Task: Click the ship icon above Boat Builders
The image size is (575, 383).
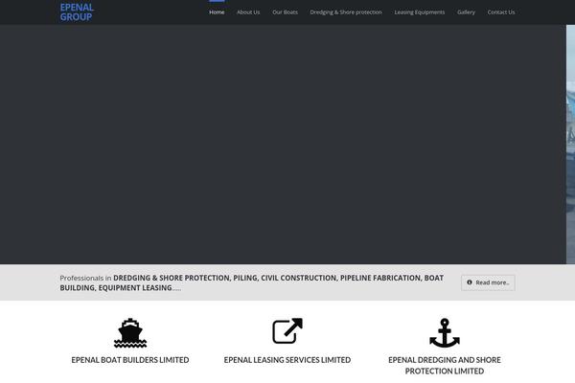Action: 130,333
